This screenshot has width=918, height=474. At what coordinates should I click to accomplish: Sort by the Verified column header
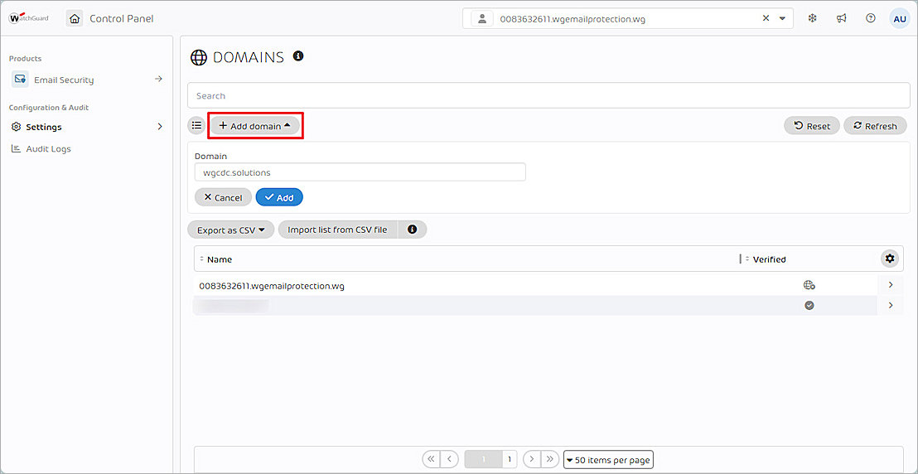[x=769, y=259]
